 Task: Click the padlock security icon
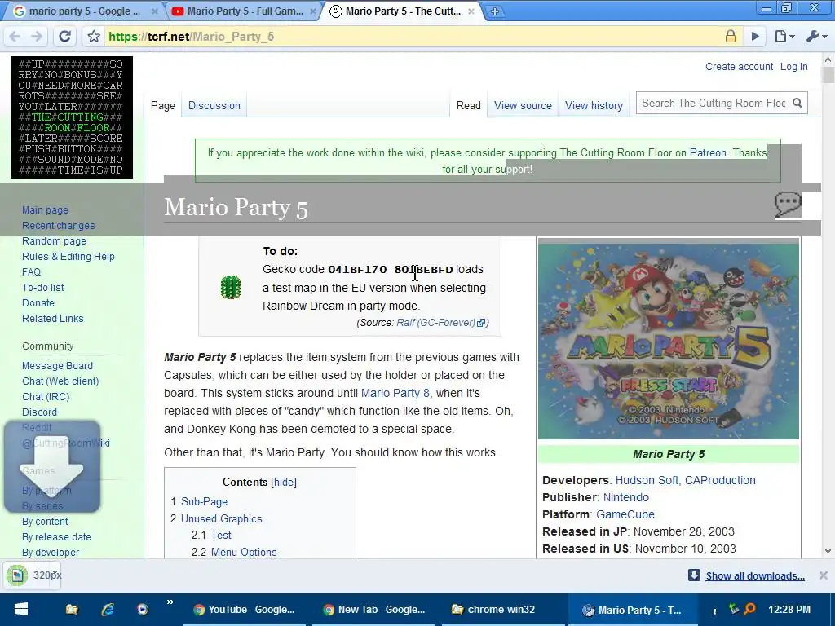[730, 36]
